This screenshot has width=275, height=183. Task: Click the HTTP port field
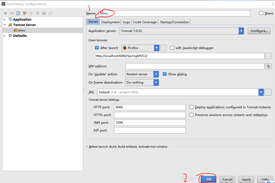150,107
